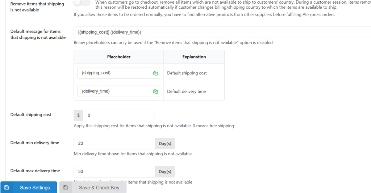371x193 pixels.
Task: Toggle Remove items that shipping is not available
Action: pos(82,3)
